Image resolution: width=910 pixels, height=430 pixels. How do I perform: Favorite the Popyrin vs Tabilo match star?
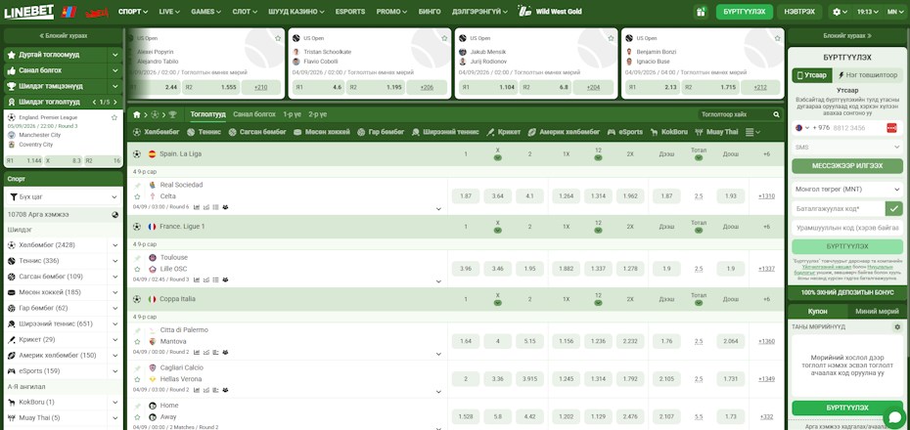point(278,38)
